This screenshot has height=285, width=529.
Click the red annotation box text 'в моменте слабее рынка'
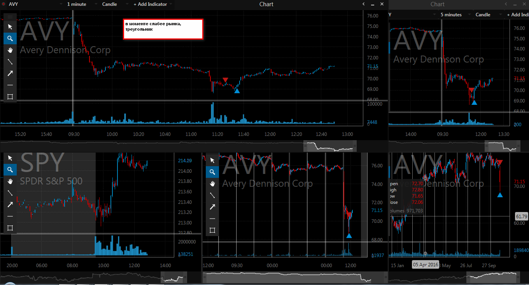pyautogui.click(x=153, y=24)
